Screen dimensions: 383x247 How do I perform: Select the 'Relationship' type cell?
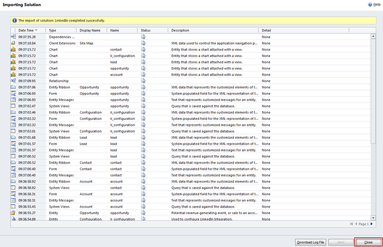coord(59,81)
